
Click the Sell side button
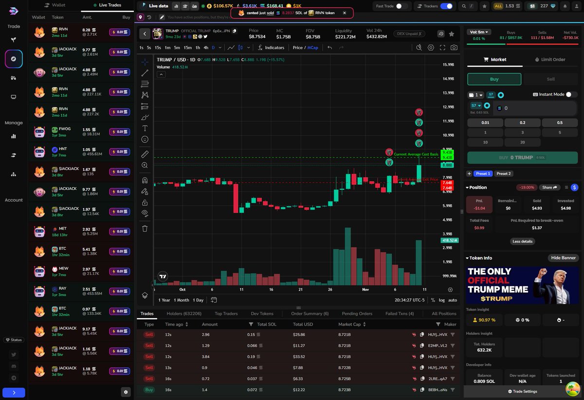click(x=551, y=79)
